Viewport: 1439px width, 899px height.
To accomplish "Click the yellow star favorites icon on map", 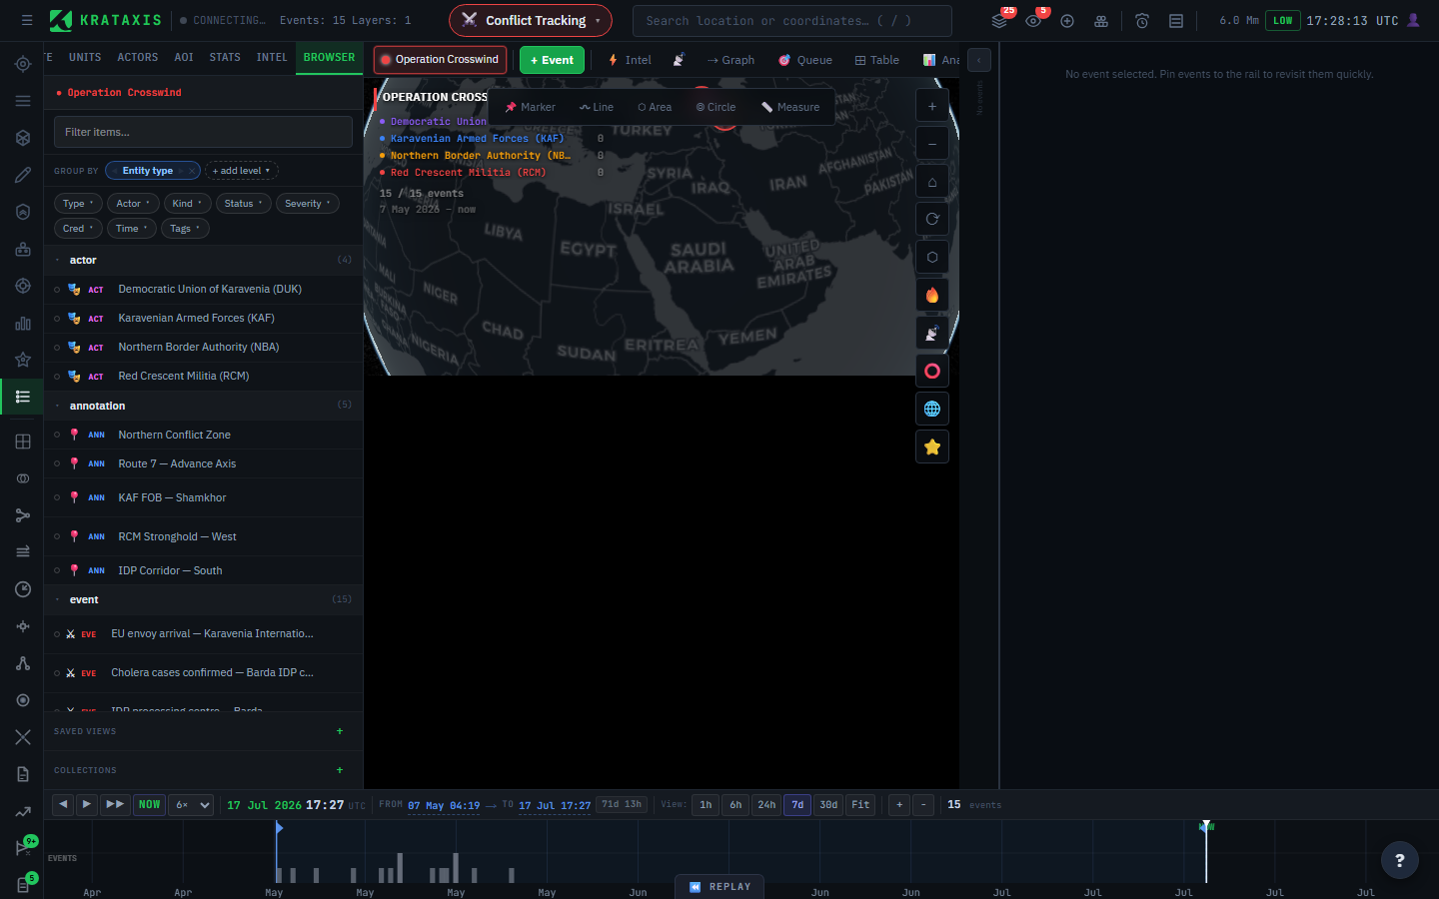I will (932, 448).
